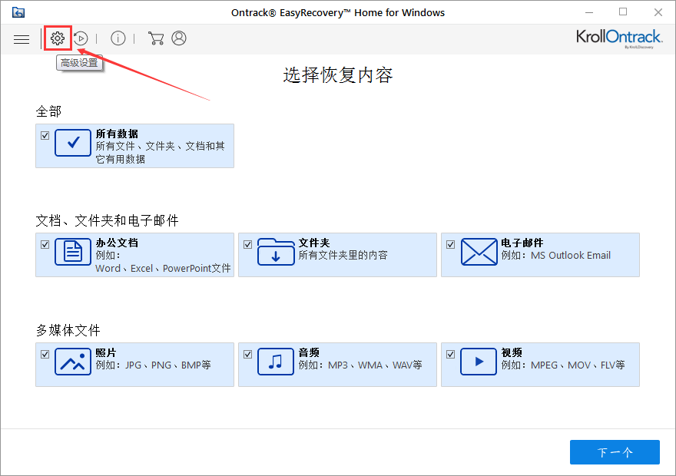The height and width of the screenshot is (476, 676).
Task: Open the information icon on the toolbar
Action: point(118,38)
